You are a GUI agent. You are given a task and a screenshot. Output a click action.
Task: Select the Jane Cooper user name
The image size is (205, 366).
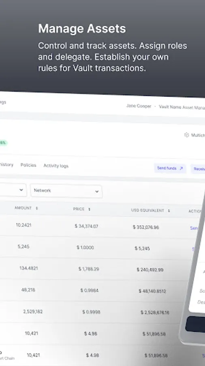139,106
